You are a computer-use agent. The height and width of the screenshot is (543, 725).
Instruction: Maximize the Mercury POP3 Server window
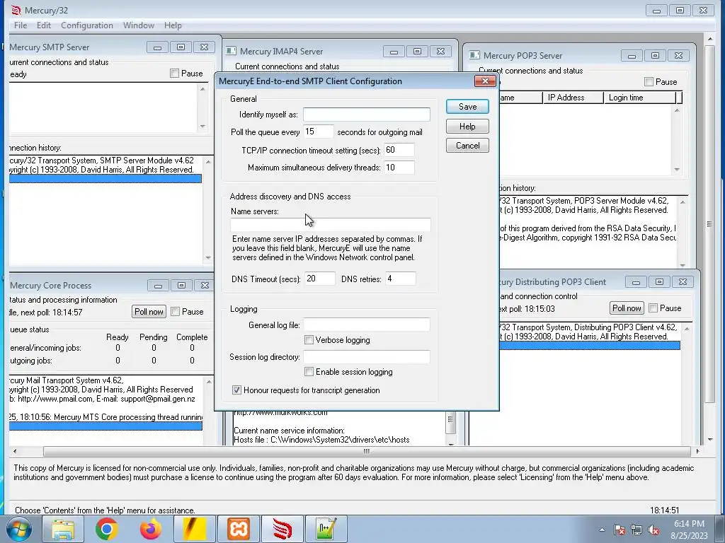(x=655, y=55)
